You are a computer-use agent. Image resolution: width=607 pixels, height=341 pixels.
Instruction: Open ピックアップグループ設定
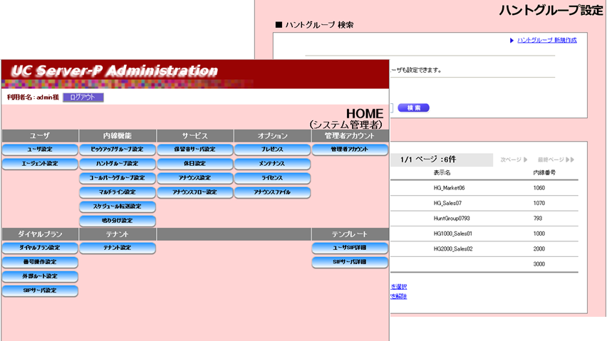coord(118,149)
